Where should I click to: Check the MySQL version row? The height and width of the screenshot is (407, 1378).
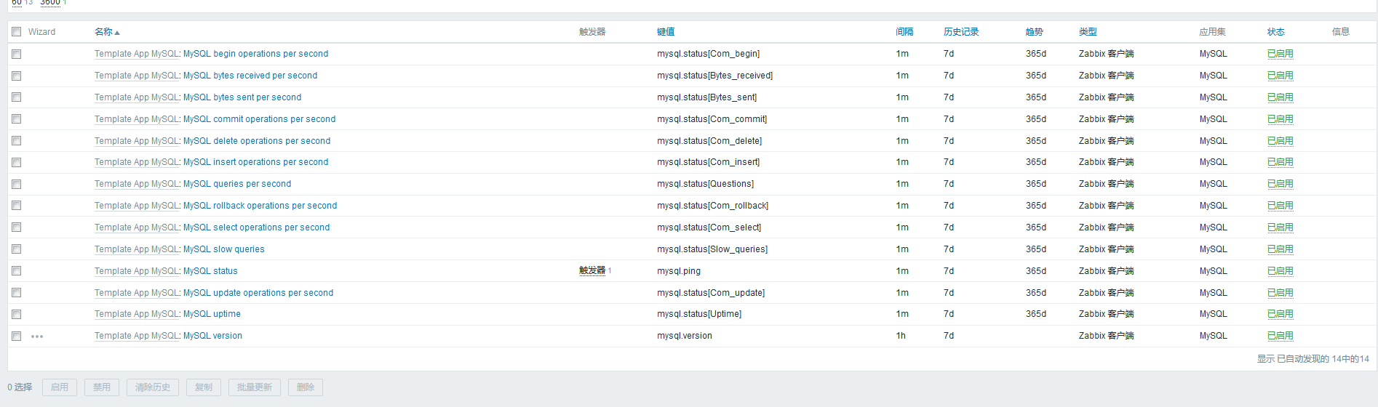(16, 336)
